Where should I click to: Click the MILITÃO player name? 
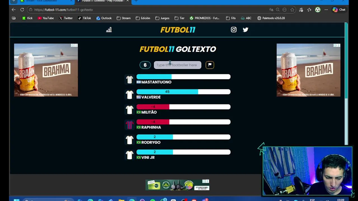click(x=149, y=112)
